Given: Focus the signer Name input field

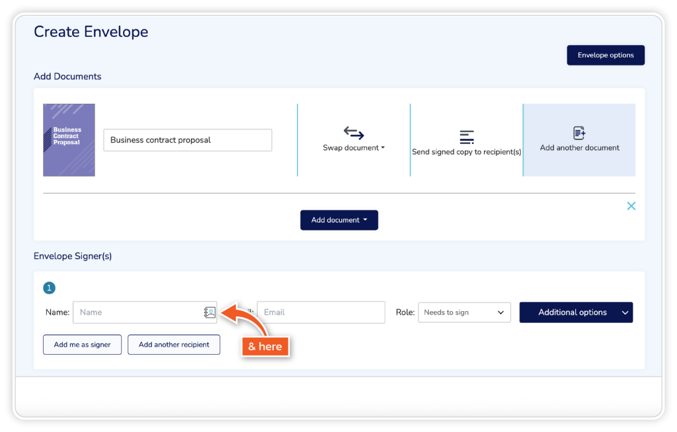Looking at the screenshot, I should [136, 312].
